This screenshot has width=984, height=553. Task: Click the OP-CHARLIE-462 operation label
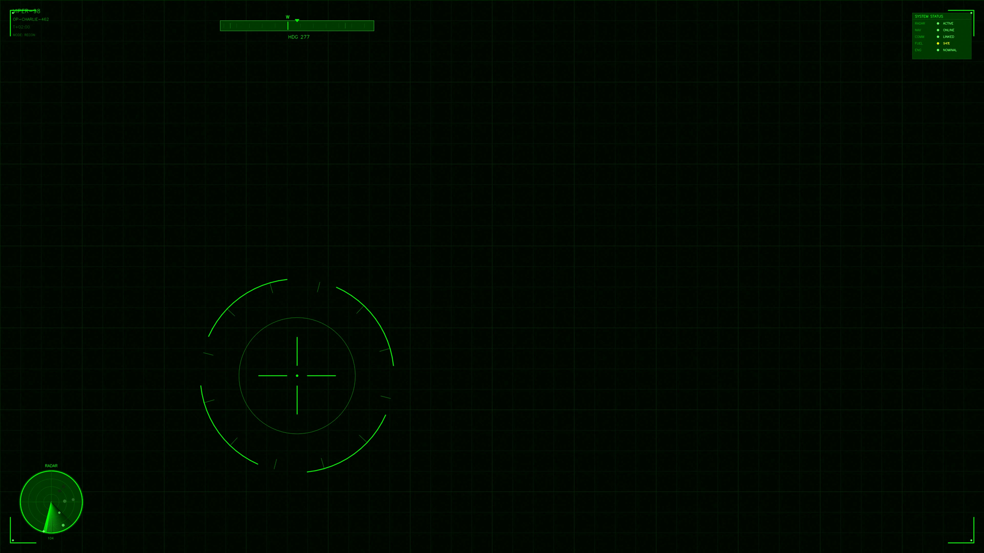[30, 19]
